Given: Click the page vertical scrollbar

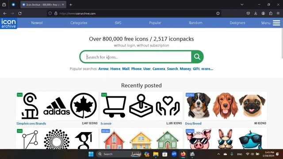Looking at the screenshot, I should click(282, 43).
